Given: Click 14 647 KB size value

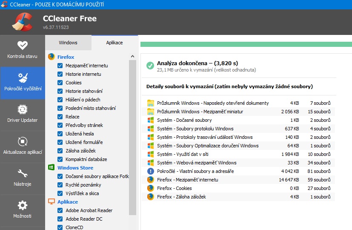Looking at the screenshot, I should click(289, 180).
